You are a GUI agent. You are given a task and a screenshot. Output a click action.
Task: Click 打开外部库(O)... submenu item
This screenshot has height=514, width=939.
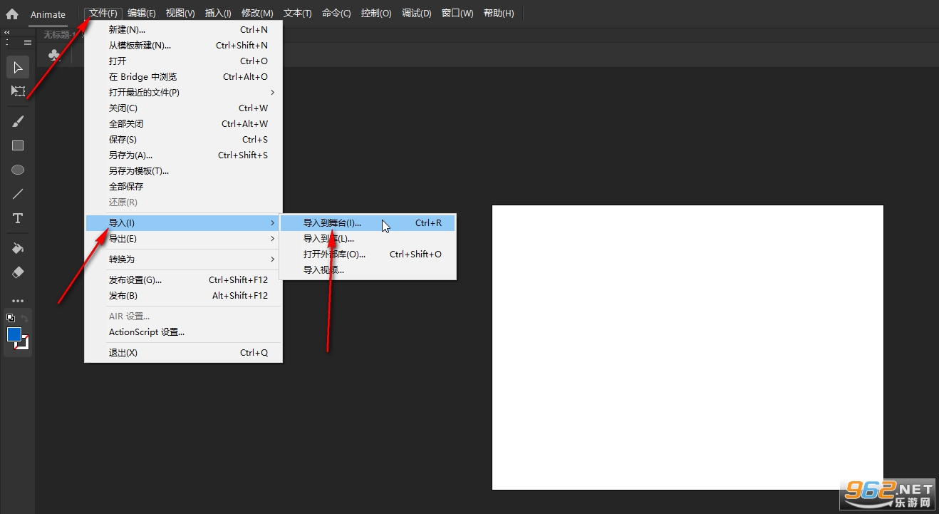(368, 255)
